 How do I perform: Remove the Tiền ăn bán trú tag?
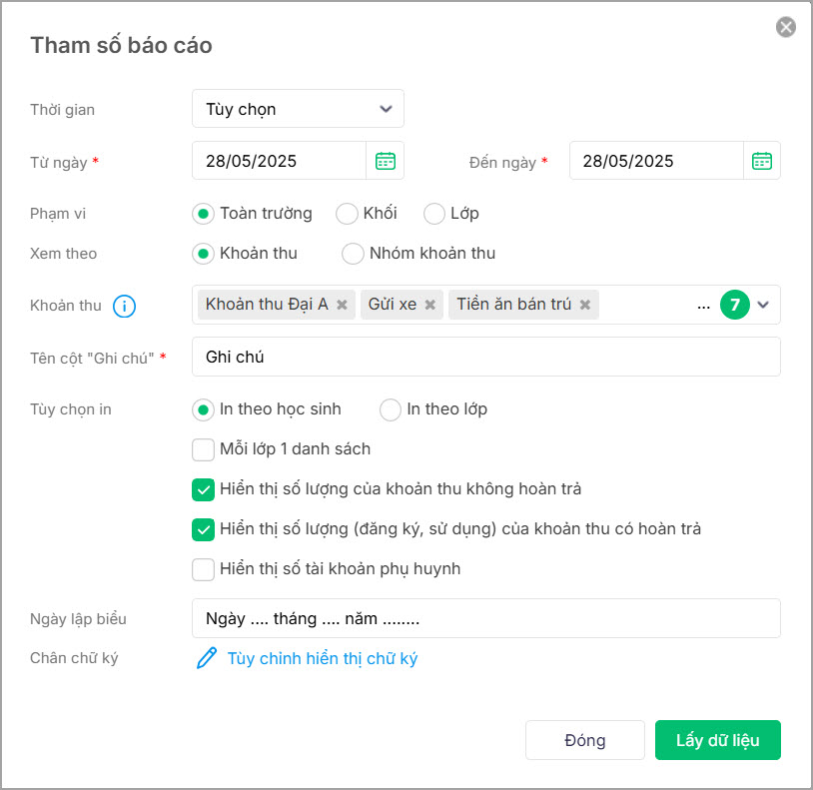(x=585, y=305)
